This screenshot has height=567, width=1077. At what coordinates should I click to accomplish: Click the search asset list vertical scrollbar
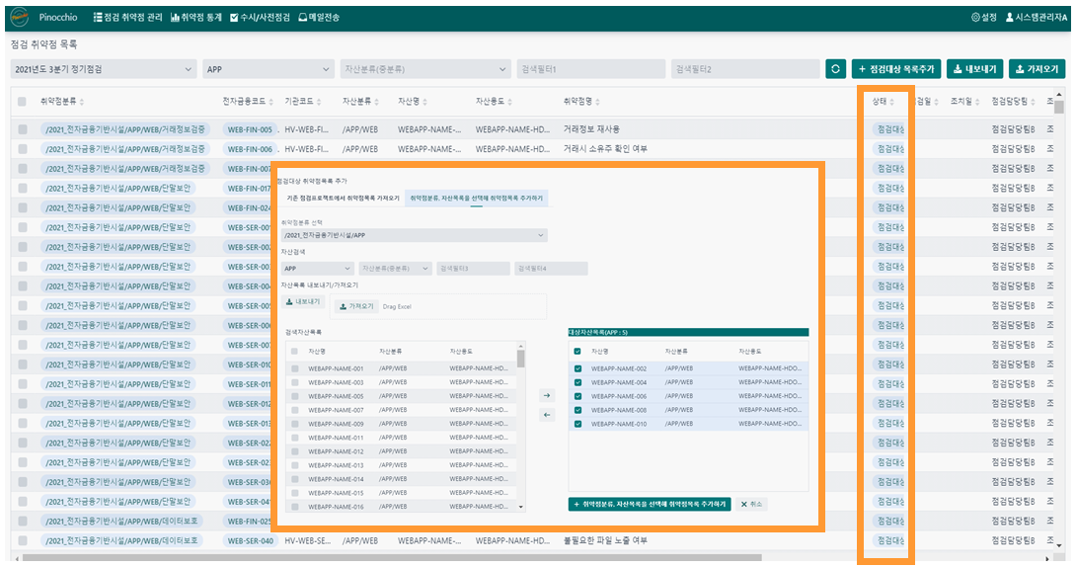[521, 360]
